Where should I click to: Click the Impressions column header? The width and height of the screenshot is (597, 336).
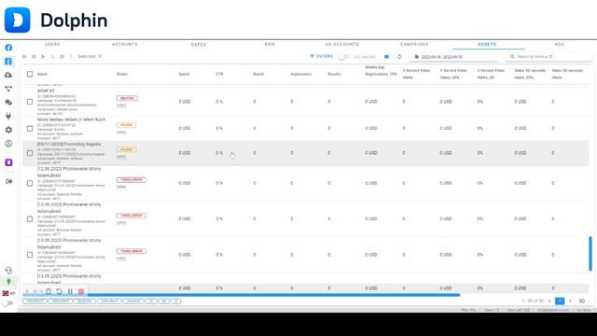tap(300, 74)
